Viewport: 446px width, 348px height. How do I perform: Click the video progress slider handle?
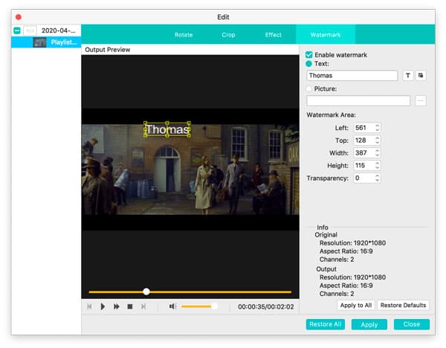pos(146,291)
